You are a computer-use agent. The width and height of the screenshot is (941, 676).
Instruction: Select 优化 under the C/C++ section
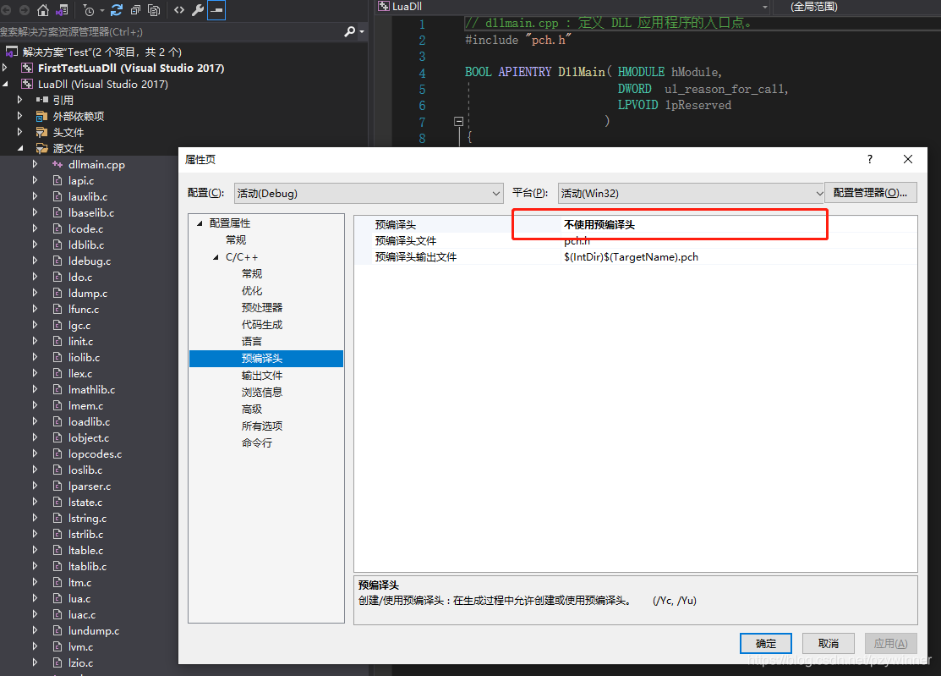tap(251, 290)
